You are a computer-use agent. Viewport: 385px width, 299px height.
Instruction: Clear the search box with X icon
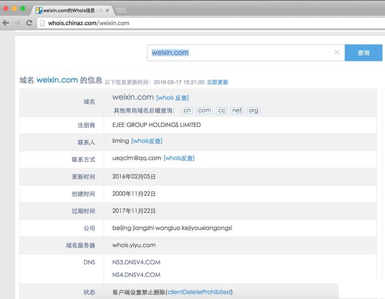337,53
